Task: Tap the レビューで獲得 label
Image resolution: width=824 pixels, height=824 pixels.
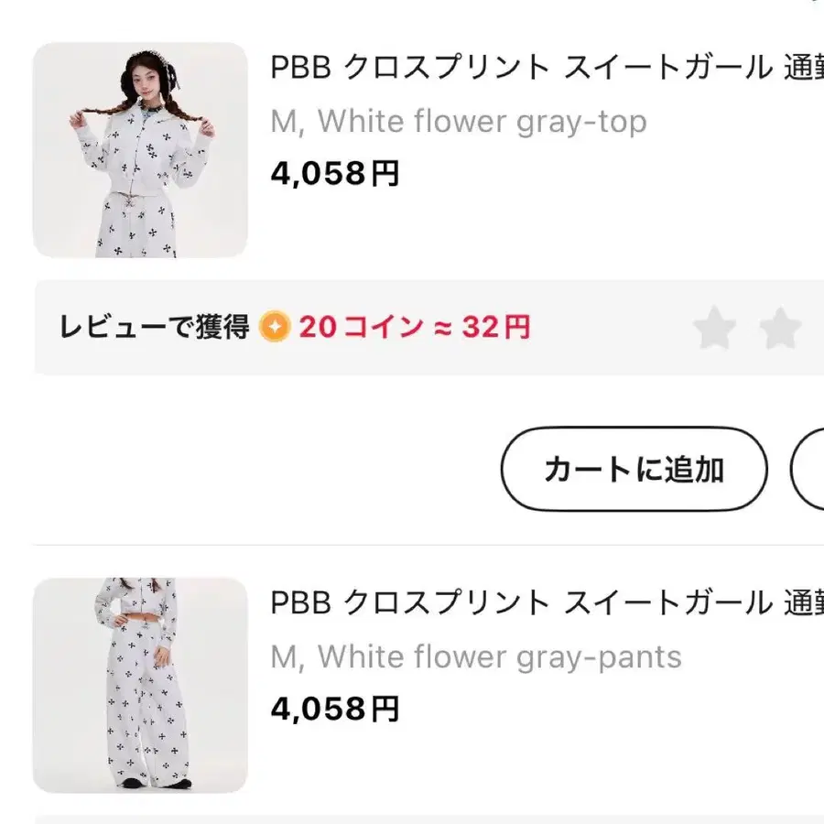Action: pyautogui.click(x=154, y=327)
